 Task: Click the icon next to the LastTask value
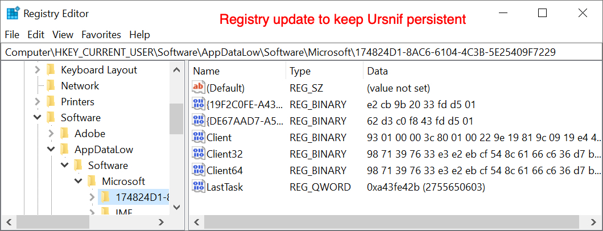(x=199, y=187)
